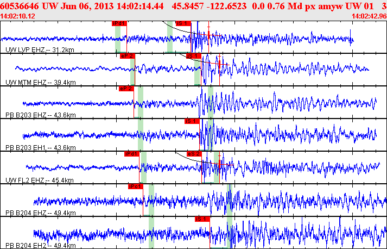The height and width of the screenshot is (249, 387).
Task: Select the eP 2 pick flag on MTM trace
Action: pyautogui.click(x=128, y=56)
